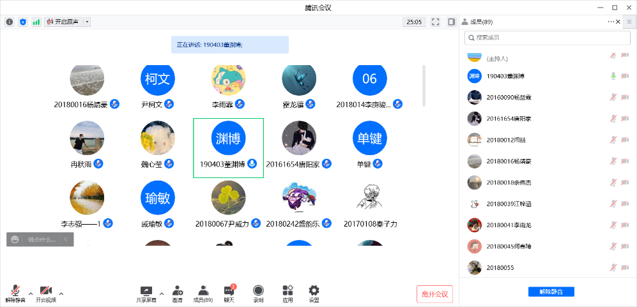
Task: Click the clover avatar of 20180067尹威力
Action: click(x=228, y=198)
